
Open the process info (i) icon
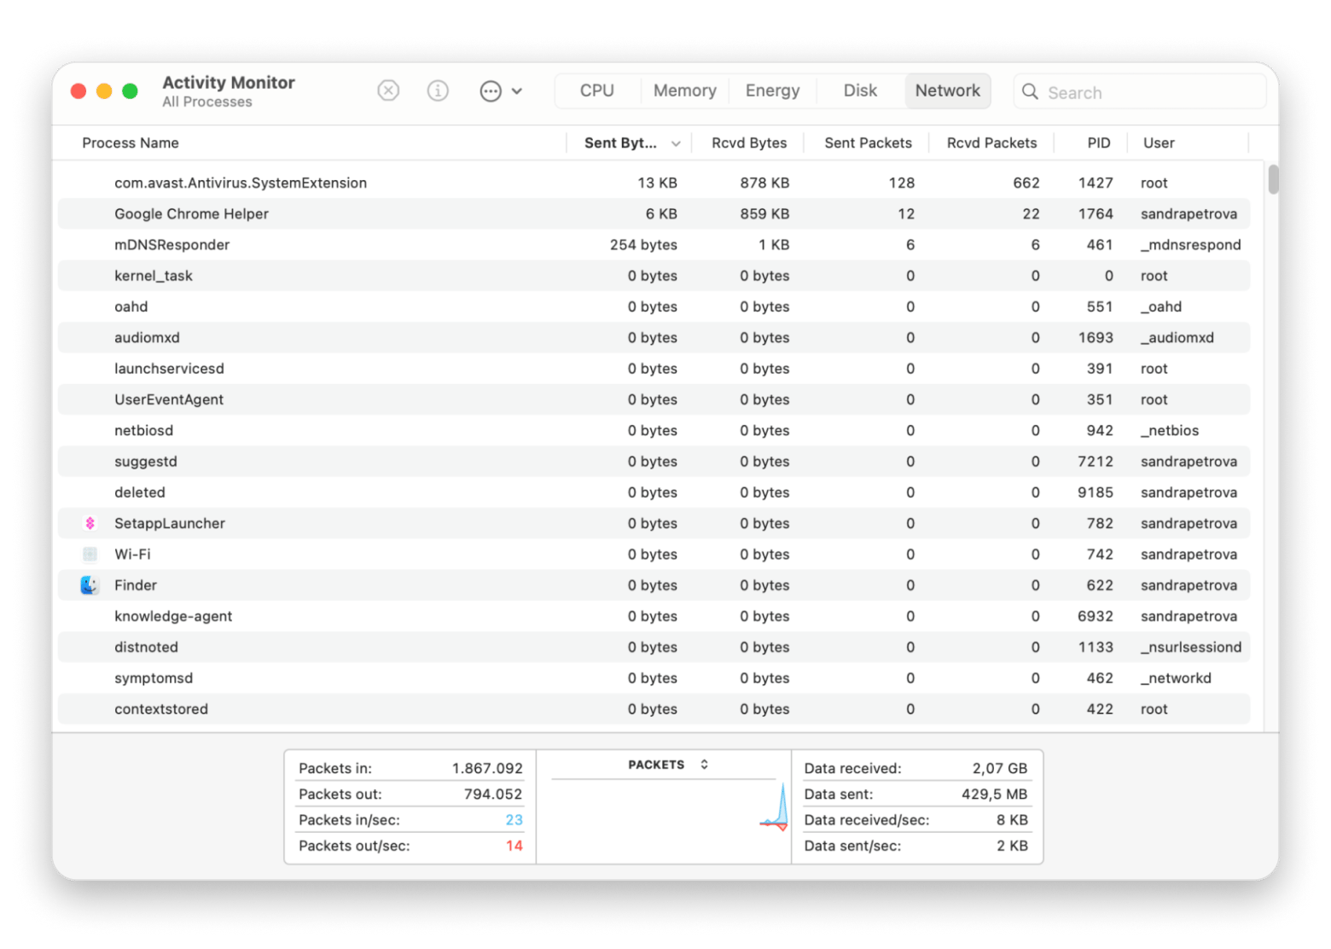tap(438, 90)
